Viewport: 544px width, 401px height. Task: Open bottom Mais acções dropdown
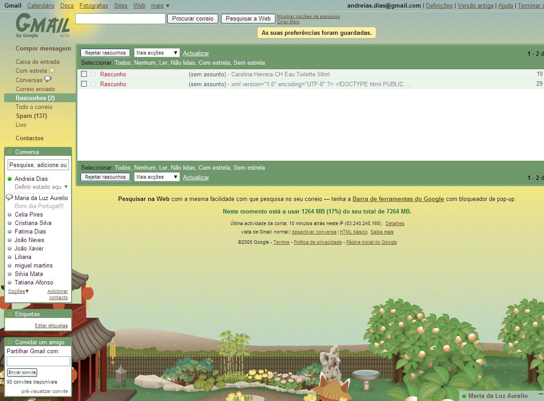[157, 177]
